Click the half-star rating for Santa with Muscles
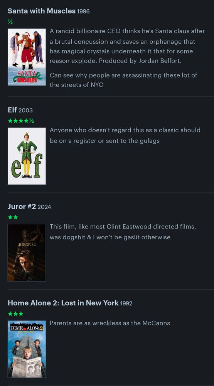The height and width of the screenshot is (386, 214). pos(10,22)
